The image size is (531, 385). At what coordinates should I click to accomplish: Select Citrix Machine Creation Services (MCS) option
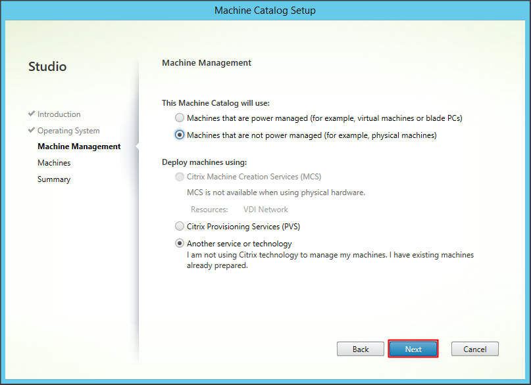point(180,177)
